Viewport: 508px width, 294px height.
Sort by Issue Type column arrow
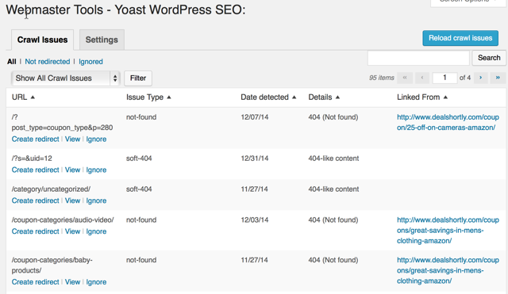169,97
